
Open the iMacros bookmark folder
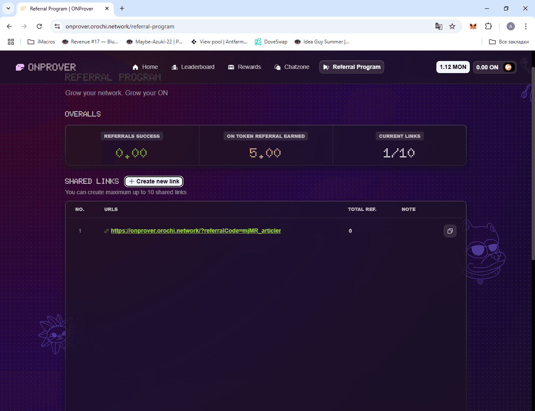[41, 42]
